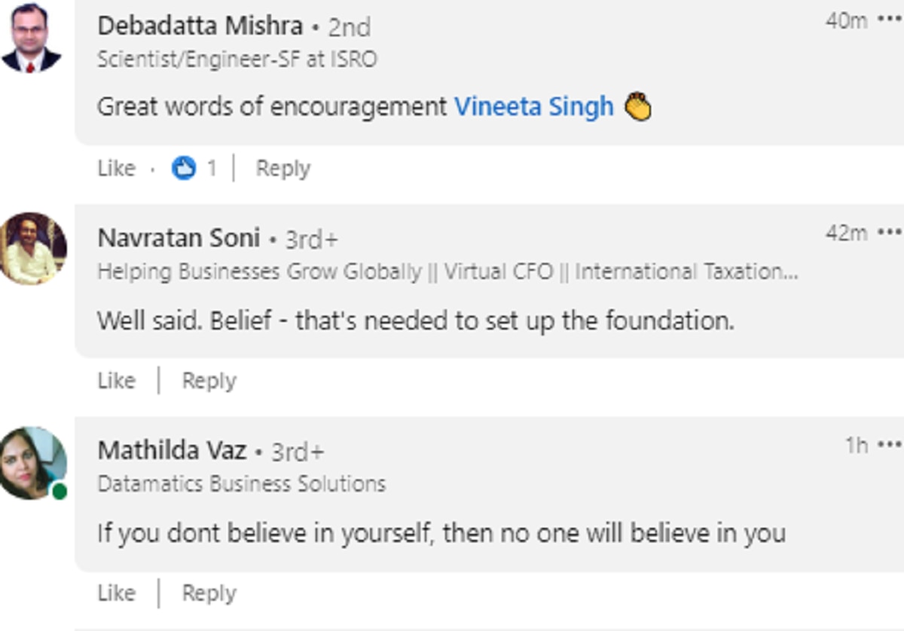Viewport: 904px width, 631px height.
Task: Reply to Navratan Soni's comment
Action: coord(209,381)
